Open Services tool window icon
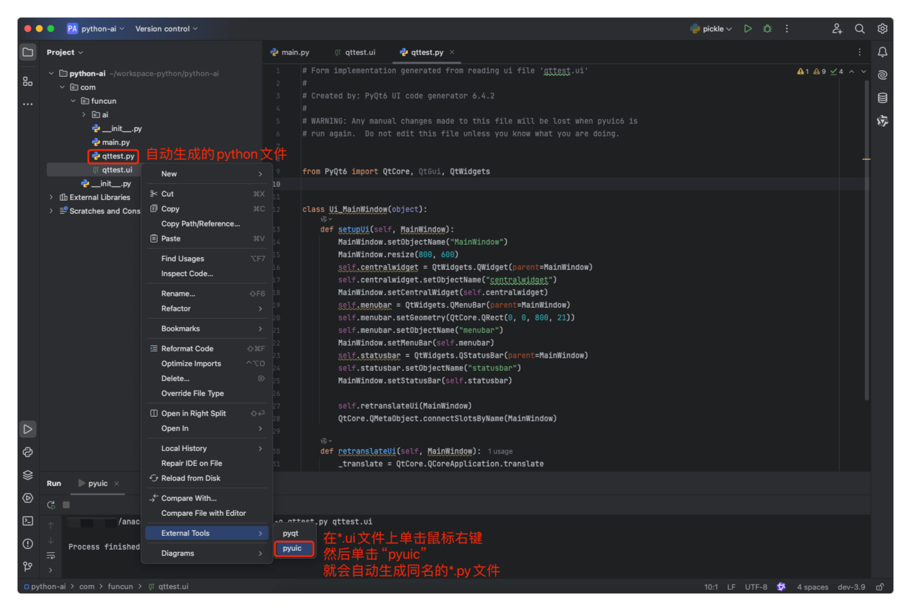Viewport: 911px width, 611px height. pyautogui.click(x=28, y=498)
